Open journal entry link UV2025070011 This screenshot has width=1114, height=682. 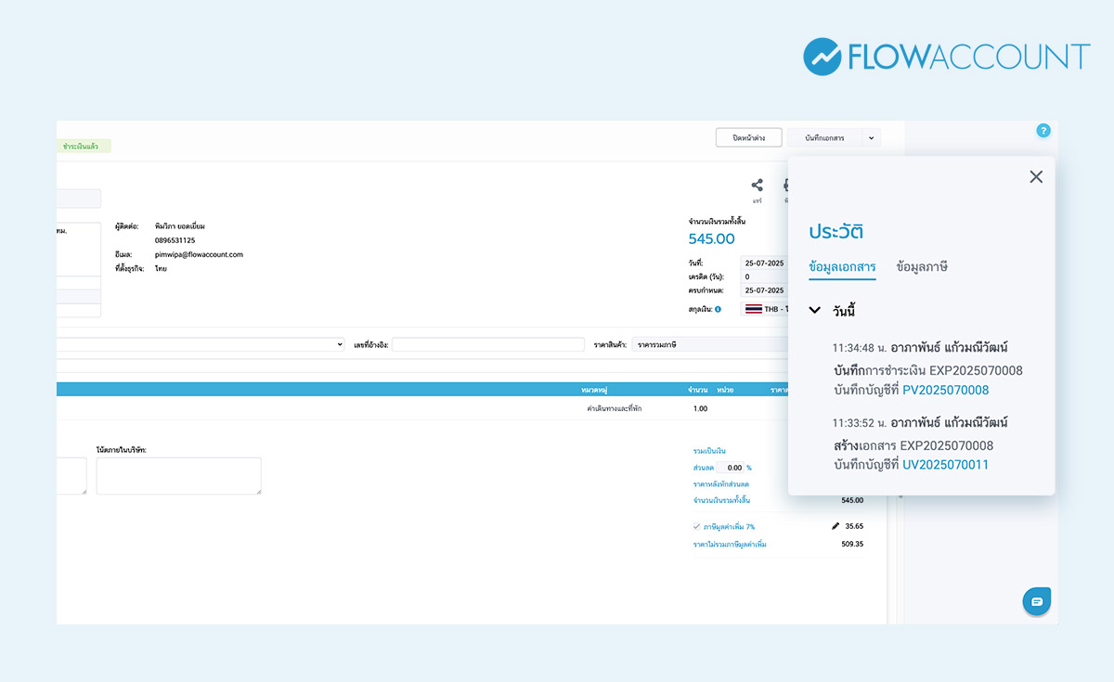[945, 465]
